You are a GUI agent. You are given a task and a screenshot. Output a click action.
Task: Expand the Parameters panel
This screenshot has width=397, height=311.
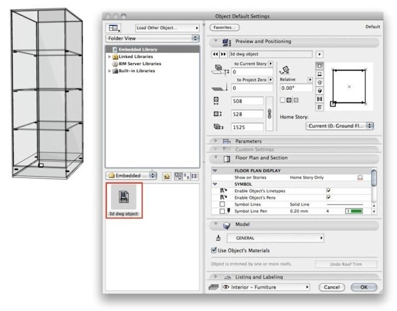(x=216, y=141)
